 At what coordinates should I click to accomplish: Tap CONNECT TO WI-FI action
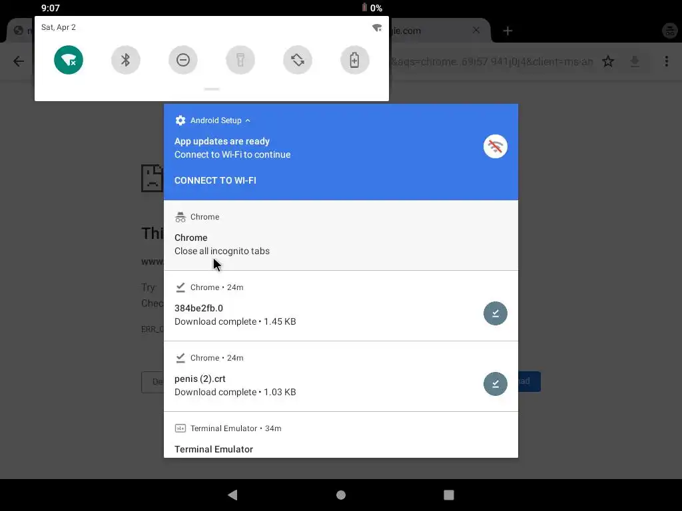(215, 180)
